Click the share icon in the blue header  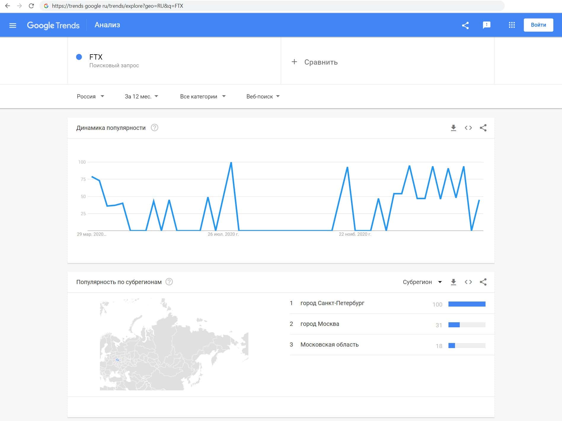tap(465, 25)
